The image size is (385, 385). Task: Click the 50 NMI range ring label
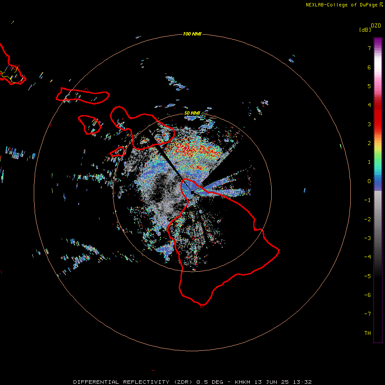pyautogui.click(x=192, y=113)
